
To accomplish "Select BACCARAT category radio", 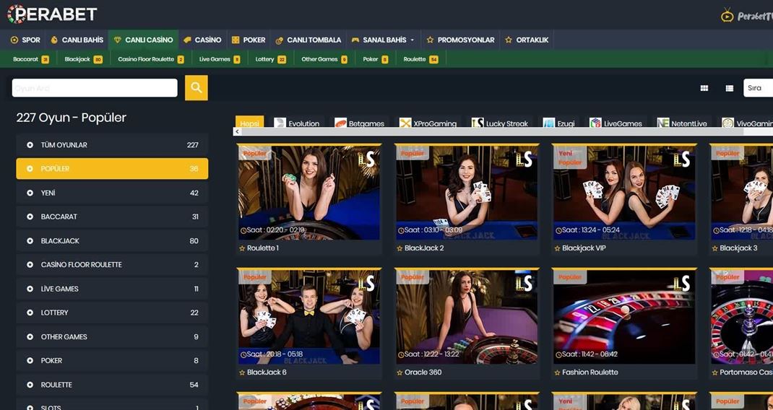I will click(30, 217).
